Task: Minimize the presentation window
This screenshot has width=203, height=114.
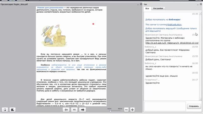Action: click(138, 4)
